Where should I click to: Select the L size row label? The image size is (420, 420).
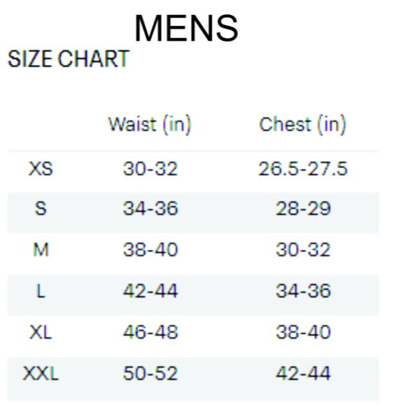click(x=41, y=291)
